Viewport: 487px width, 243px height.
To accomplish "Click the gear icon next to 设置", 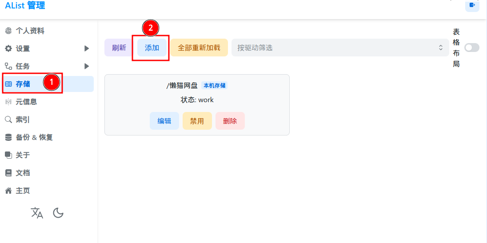I will pos(8,48).
